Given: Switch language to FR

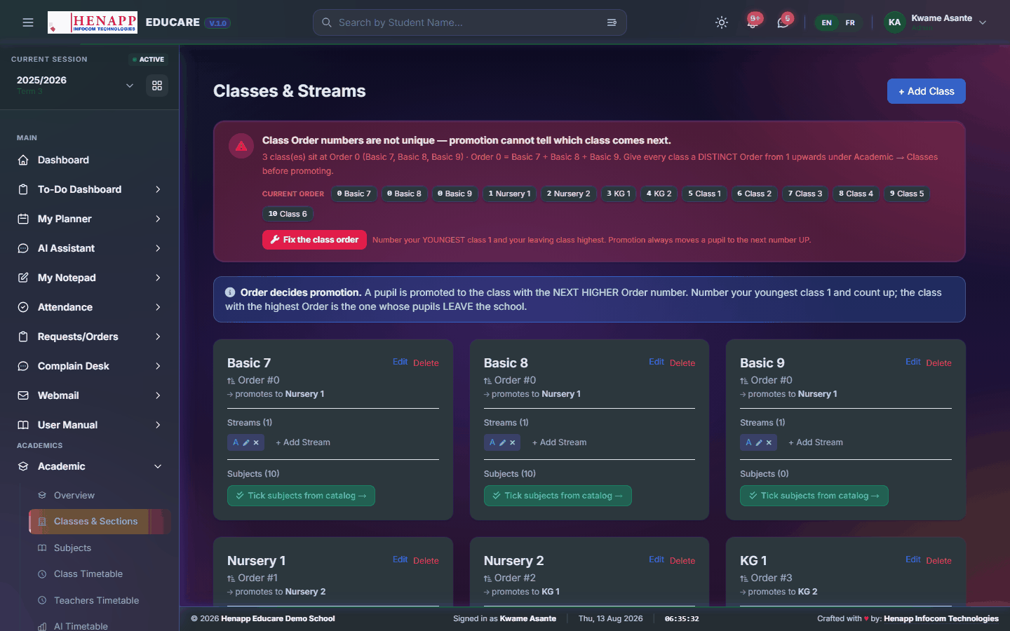Looking at the screenshot, I should coord(850,22).
